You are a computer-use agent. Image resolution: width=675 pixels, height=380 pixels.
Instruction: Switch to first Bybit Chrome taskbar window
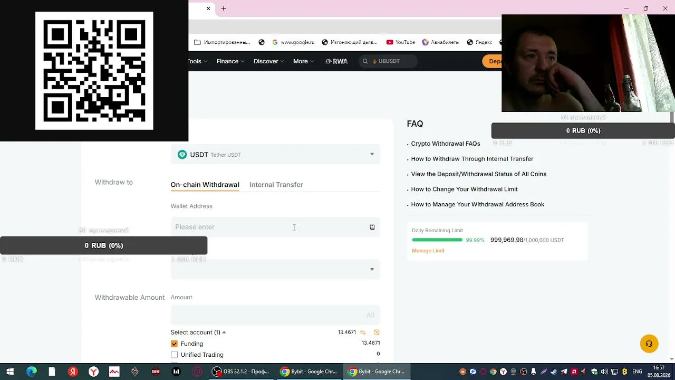pos(309,372)
